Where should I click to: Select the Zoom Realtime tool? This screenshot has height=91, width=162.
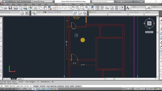click(77, 8)
